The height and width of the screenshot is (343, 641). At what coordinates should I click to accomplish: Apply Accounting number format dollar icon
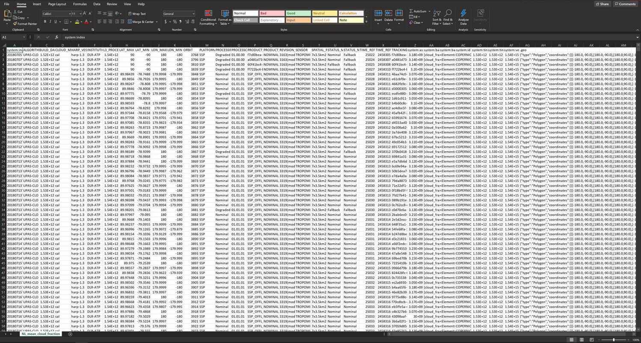[166, 22]
